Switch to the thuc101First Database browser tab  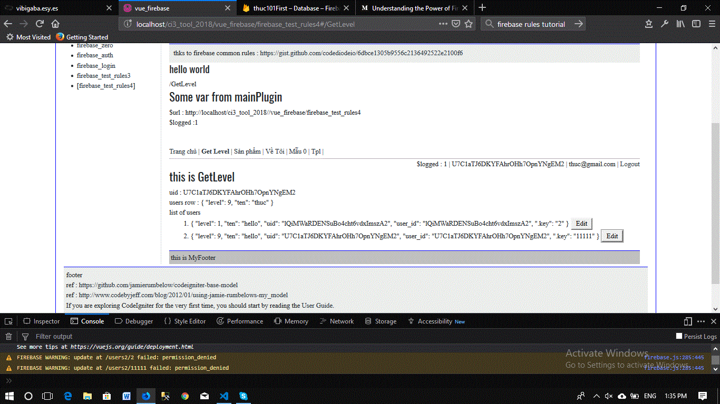pos(293,8)
